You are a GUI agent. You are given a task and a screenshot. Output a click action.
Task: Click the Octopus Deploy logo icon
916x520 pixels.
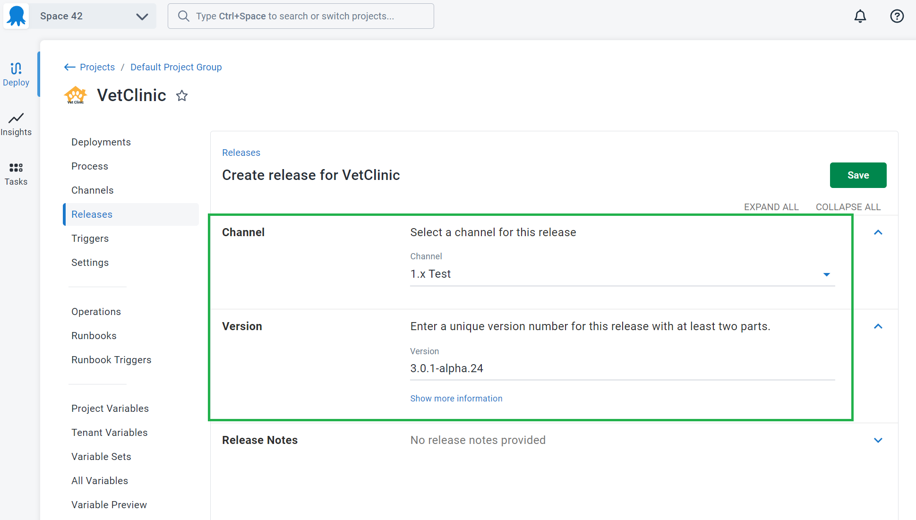coord(16,16)
